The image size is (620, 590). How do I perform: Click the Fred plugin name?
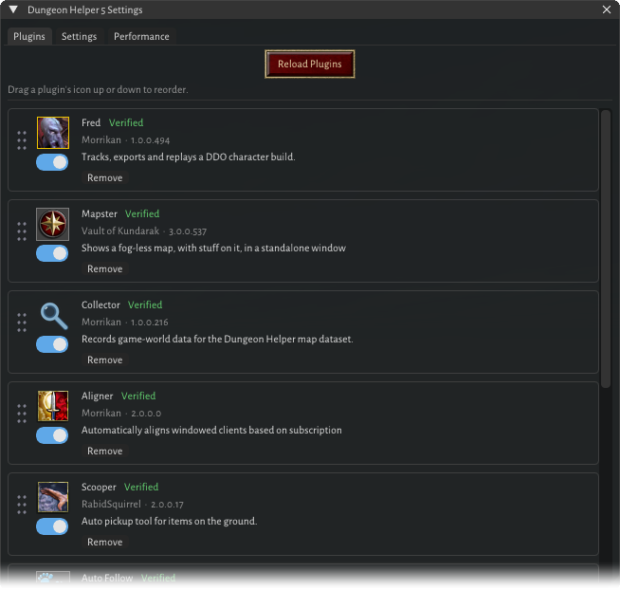(91, 122)
